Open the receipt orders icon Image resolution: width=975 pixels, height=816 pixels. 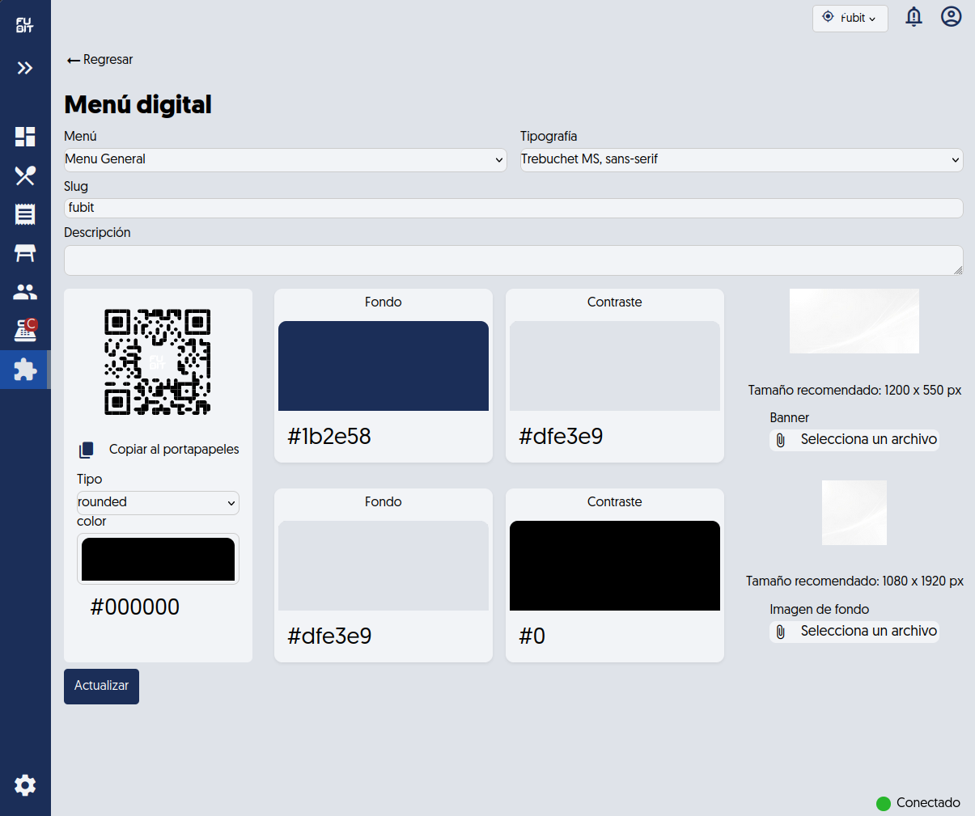pos(25,214)
